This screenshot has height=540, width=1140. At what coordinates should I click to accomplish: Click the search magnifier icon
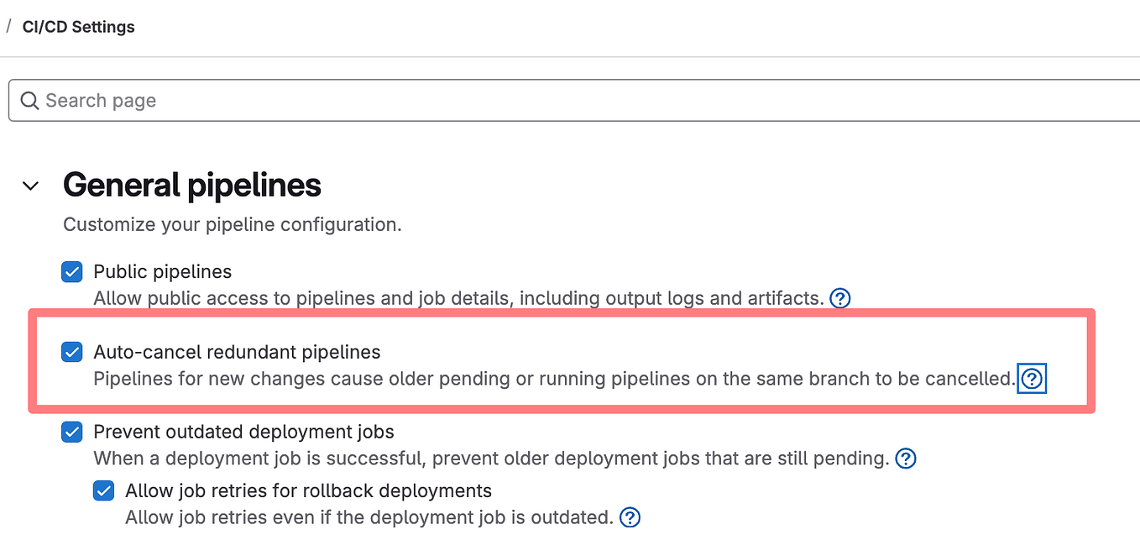coord(29,100)
